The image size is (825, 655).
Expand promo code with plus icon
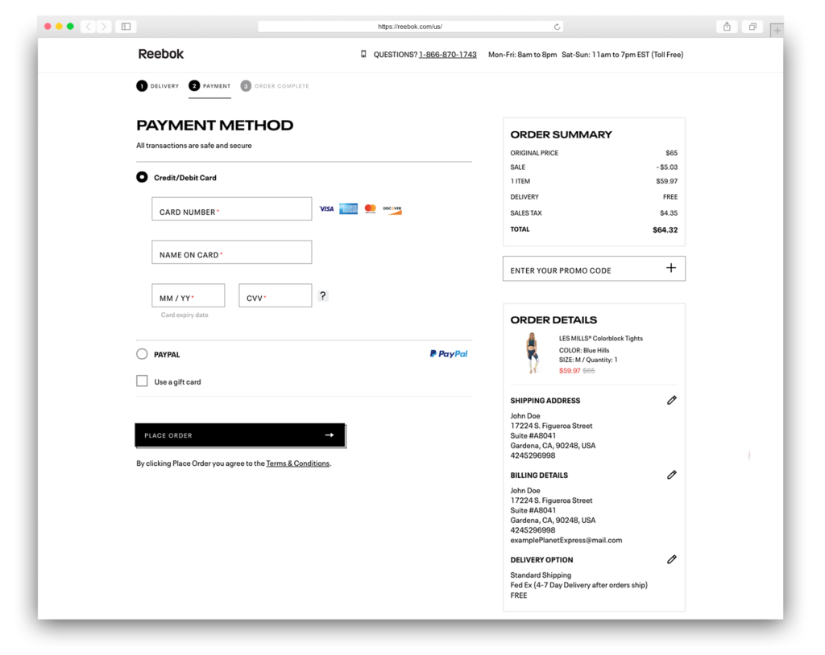tap(671, 268)
